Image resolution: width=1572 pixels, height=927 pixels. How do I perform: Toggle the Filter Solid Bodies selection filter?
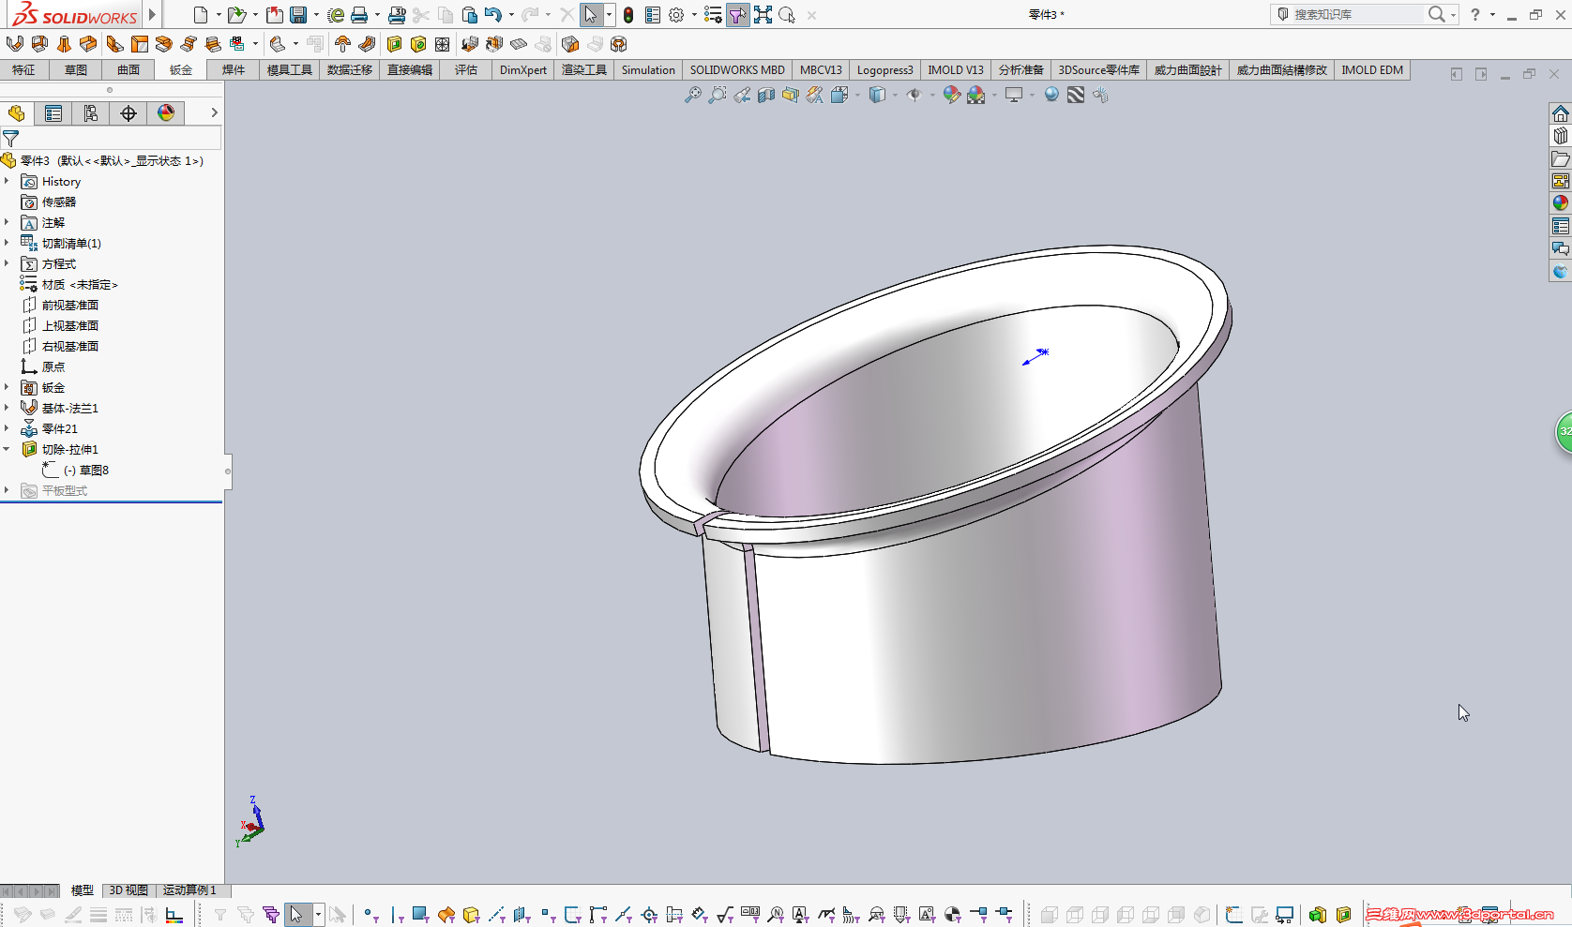pos(471,914)
